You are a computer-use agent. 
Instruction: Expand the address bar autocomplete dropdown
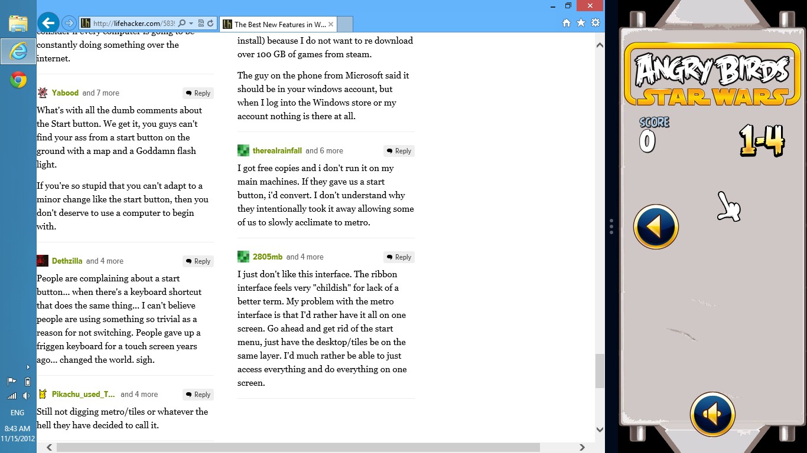click(x=191, y=24)
